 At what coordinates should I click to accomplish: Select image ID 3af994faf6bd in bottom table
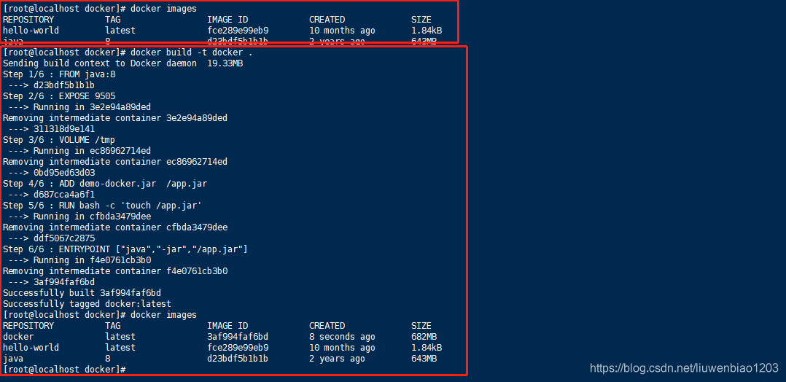(238, 337)
